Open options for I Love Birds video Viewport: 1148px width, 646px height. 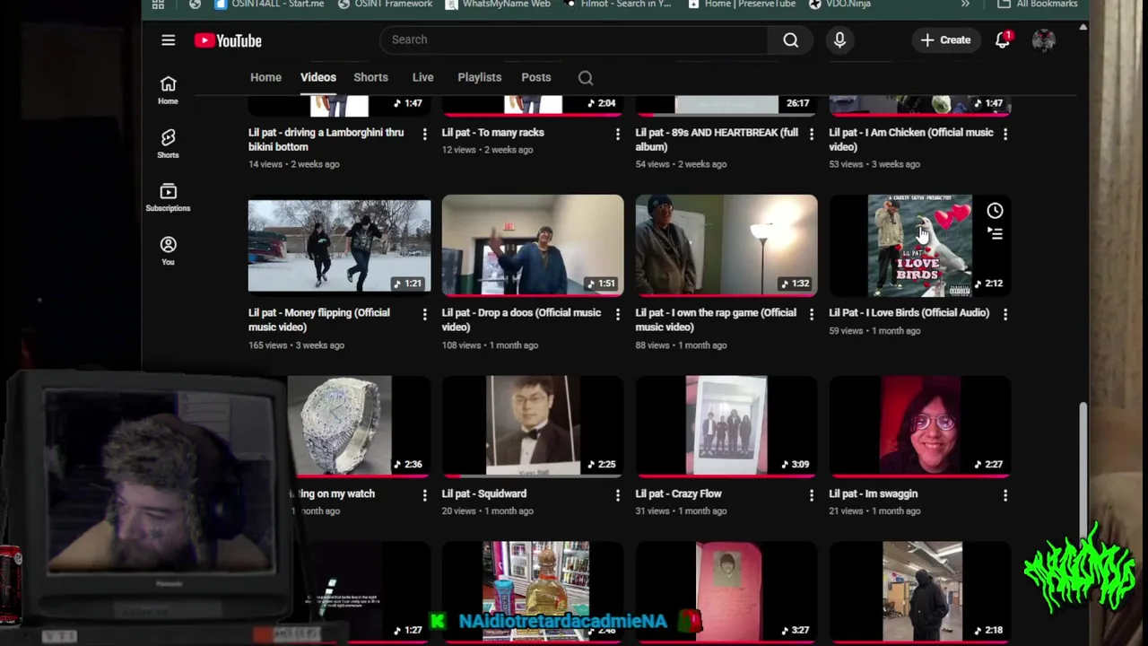coord(1004,314)
